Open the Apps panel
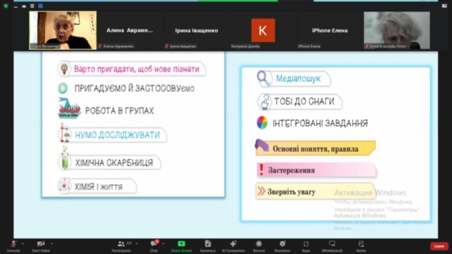 pos(306,246)
